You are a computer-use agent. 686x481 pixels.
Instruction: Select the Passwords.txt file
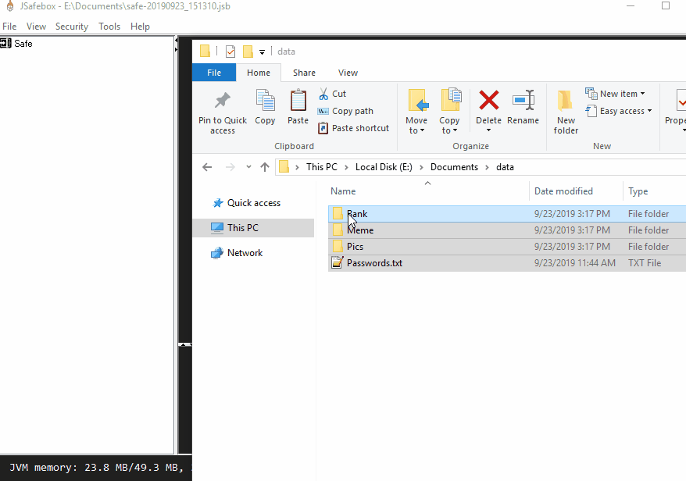[374, 263]
